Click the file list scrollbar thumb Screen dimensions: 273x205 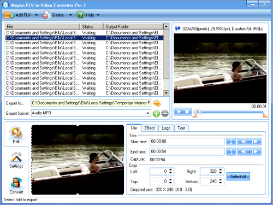(166, 54)
